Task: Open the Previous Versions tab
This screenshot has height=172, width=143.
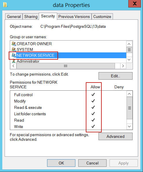Action: 74,17
